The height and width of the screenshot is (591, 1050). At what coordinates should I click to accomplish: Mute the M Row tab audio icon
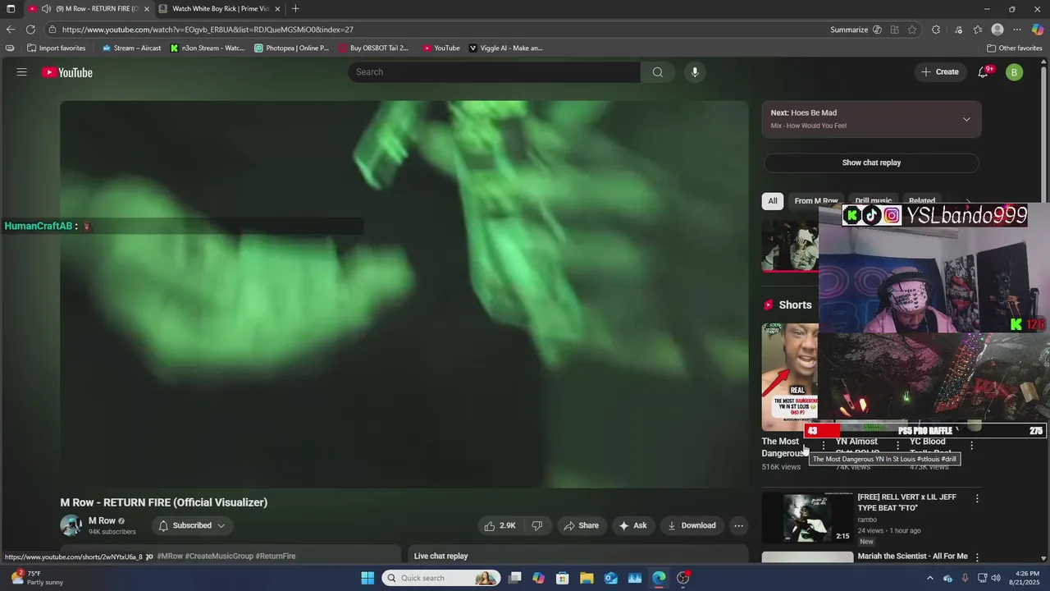click(47, 9)
